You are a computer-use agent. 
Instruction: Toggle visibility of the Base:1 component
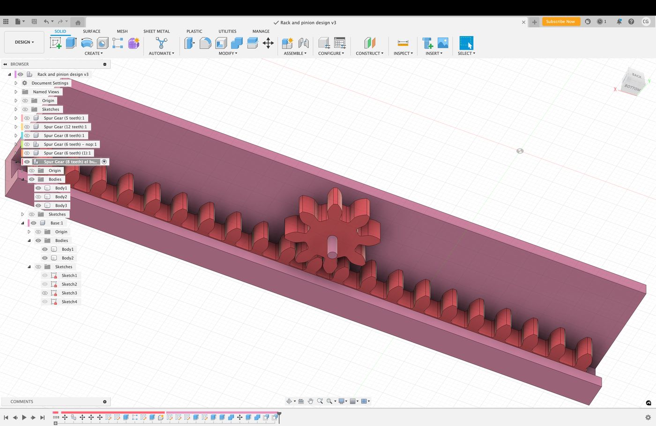(x=33, y=223)
